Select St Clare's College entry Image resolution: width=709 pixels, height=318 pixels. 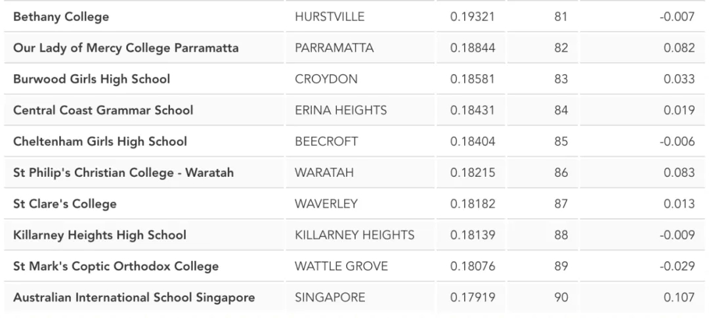coord(64,204)
